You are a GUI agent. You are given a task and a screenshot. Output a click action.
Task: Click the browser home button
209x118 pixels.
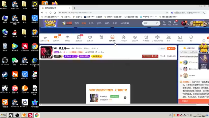tap(55, 13)
